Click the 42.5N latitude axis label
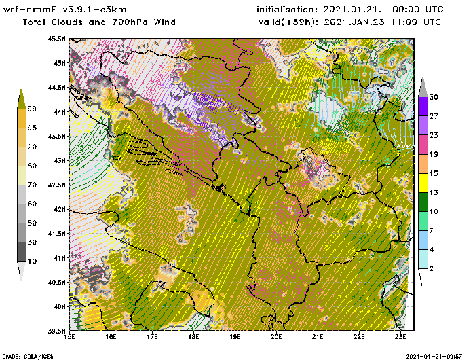475x360 pixels. click(x=56, y=185)
